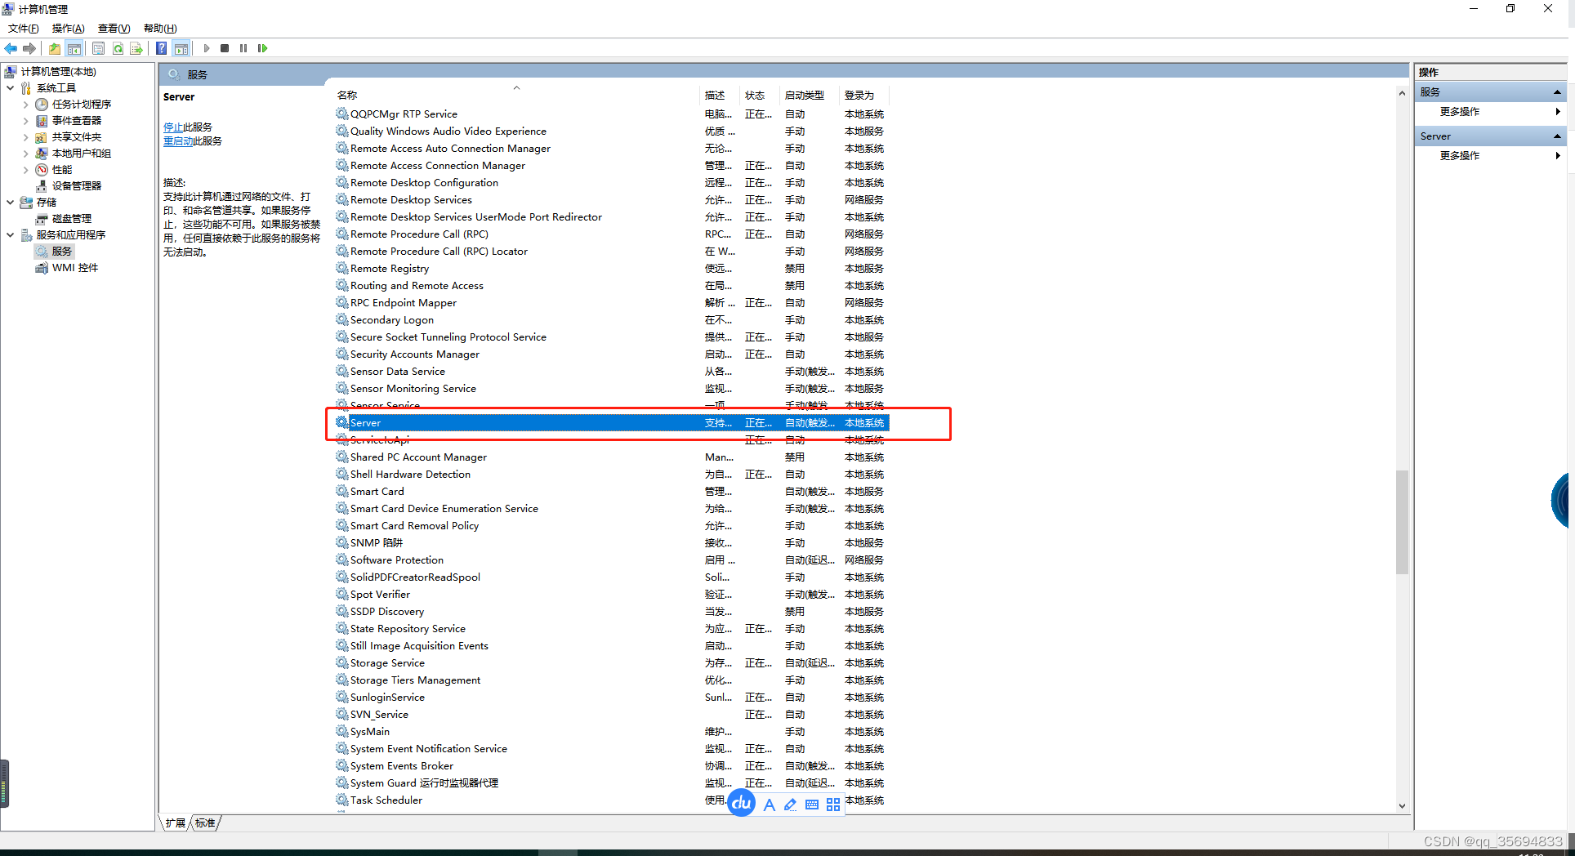1575x856 pixels.
Task: Select 磁盘管理 in the tree
Action: point(72,219)
